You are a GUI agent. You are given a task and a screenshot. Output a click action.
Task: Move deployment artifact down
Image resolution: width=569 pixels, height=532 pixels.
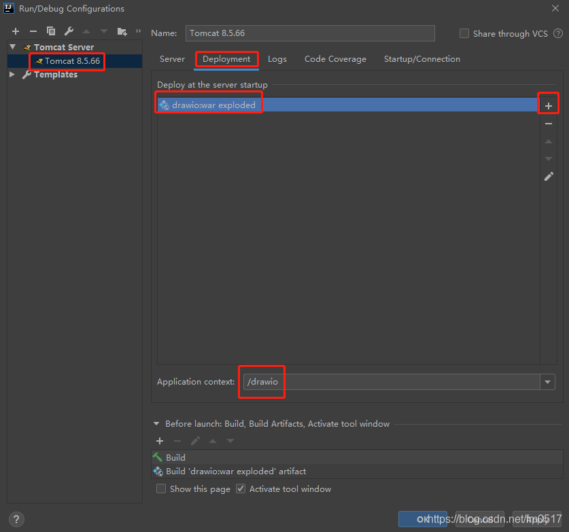coord(549,159)
